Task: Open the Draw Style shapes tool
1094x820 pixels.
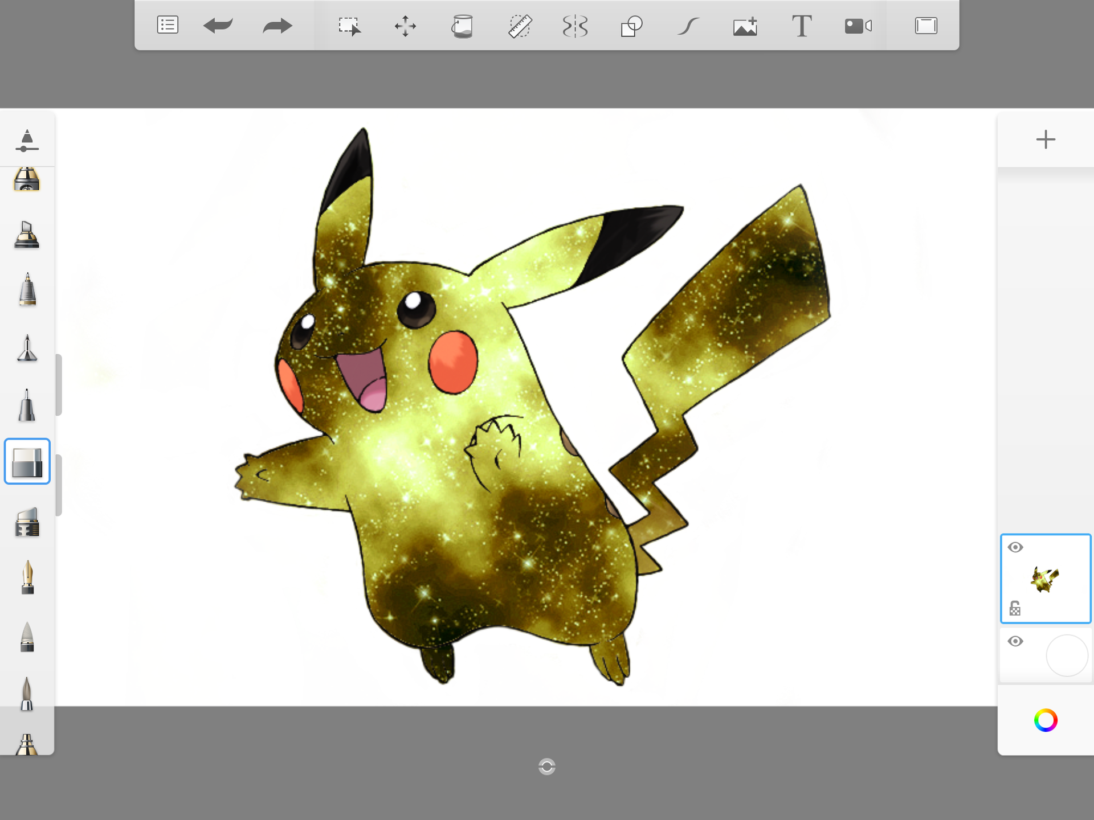Action: [x=631, y=26]
